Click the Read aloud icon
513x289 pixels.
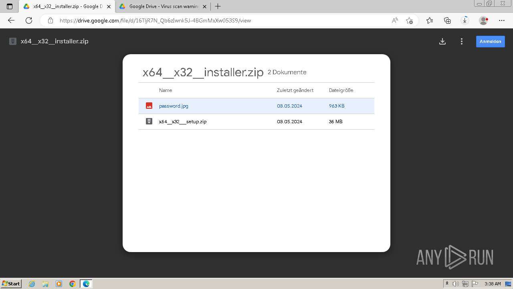(395, 20)
